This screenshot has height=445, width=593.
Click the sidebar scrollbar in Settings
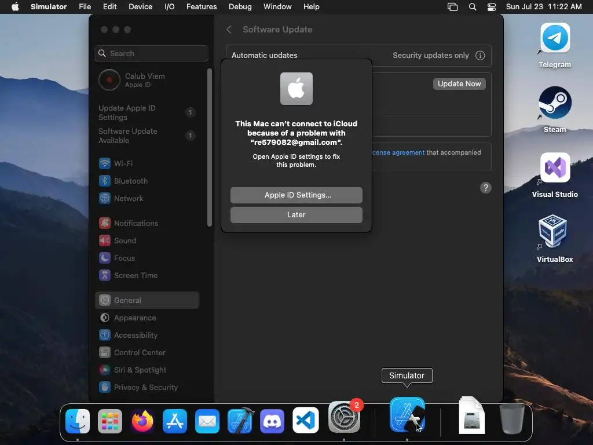tap(210, 148)
